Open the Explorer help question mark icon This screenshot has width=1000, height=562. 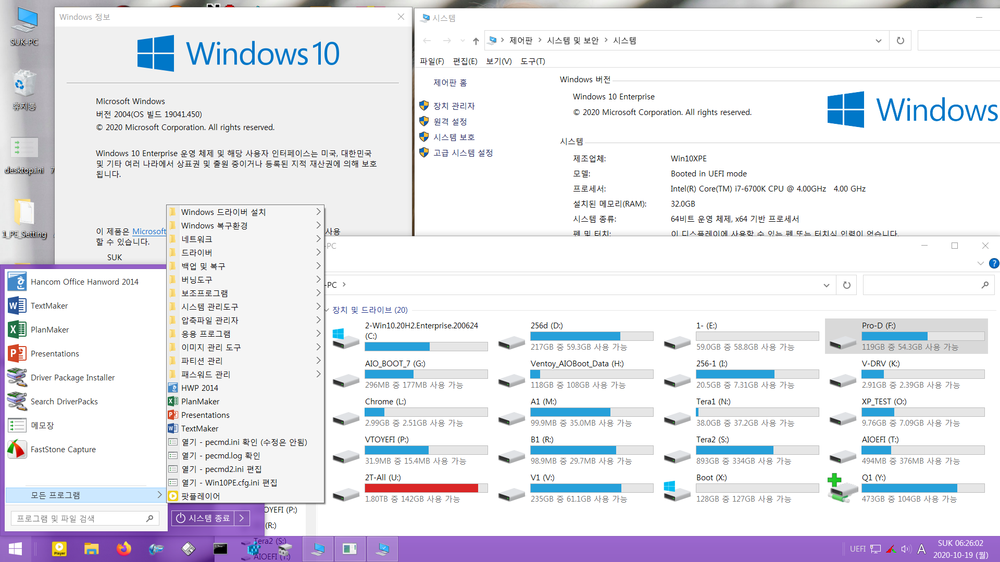994,263
